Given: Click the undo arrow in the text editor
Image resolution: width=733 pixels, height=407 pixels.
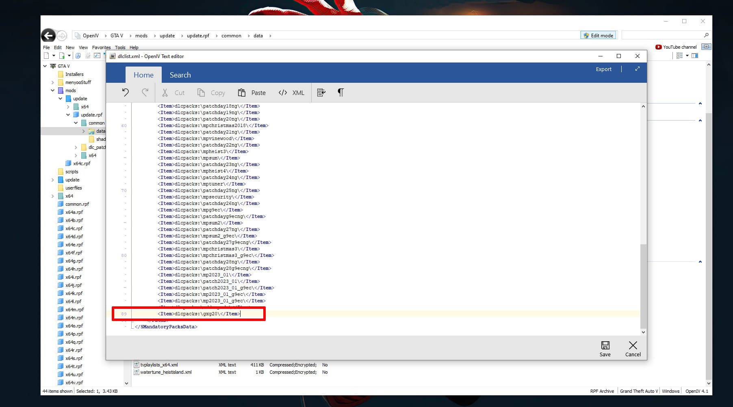Looking at the screenshot, I should (125, 93).
